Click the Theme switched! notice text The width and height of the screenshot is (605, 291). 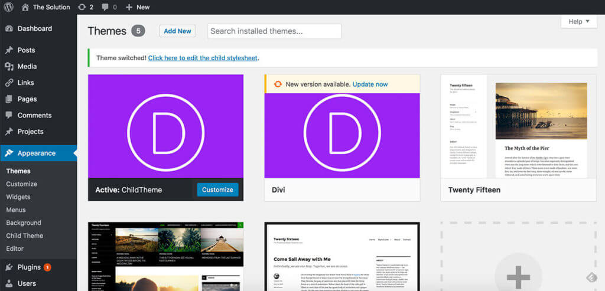[x=121, y=58]
